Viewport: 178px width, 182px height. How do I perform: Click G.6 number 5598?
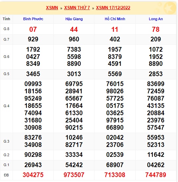pyautogui.click(x=74, y=57)
